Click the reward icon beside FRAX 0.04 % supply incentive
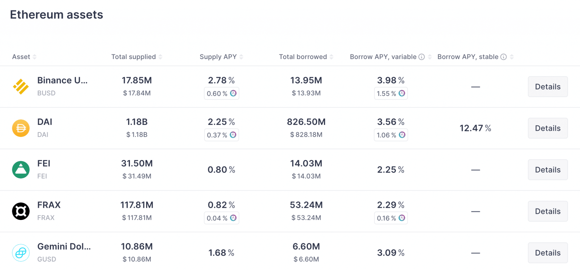Screen dimensions: 580x270 coord(233,218)
